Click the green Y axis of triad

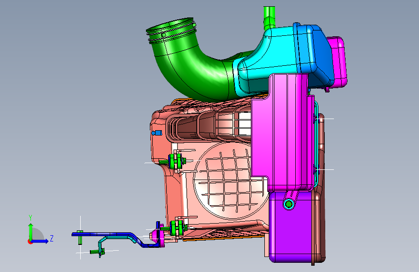31,232
